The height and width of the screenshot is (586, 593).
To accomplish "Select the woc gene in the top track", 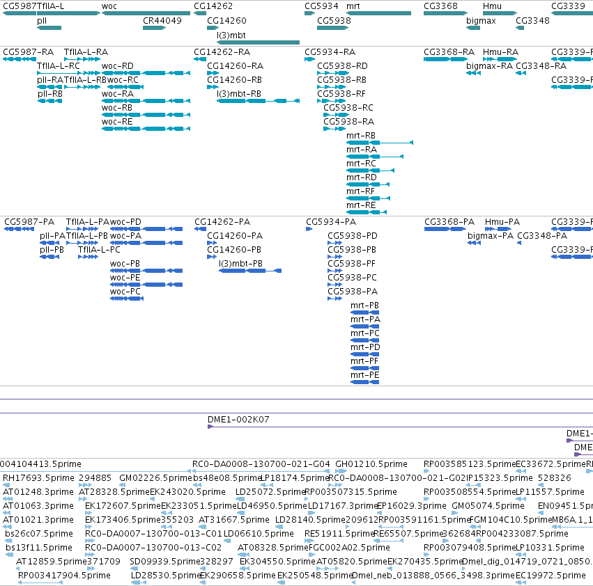I will [x=146, y=13].
